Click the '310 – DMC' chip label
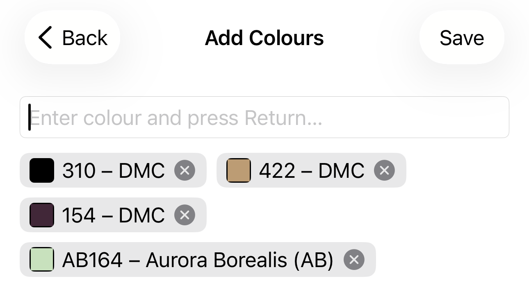This screenshot has width=529, height=297. coord(113,170)
